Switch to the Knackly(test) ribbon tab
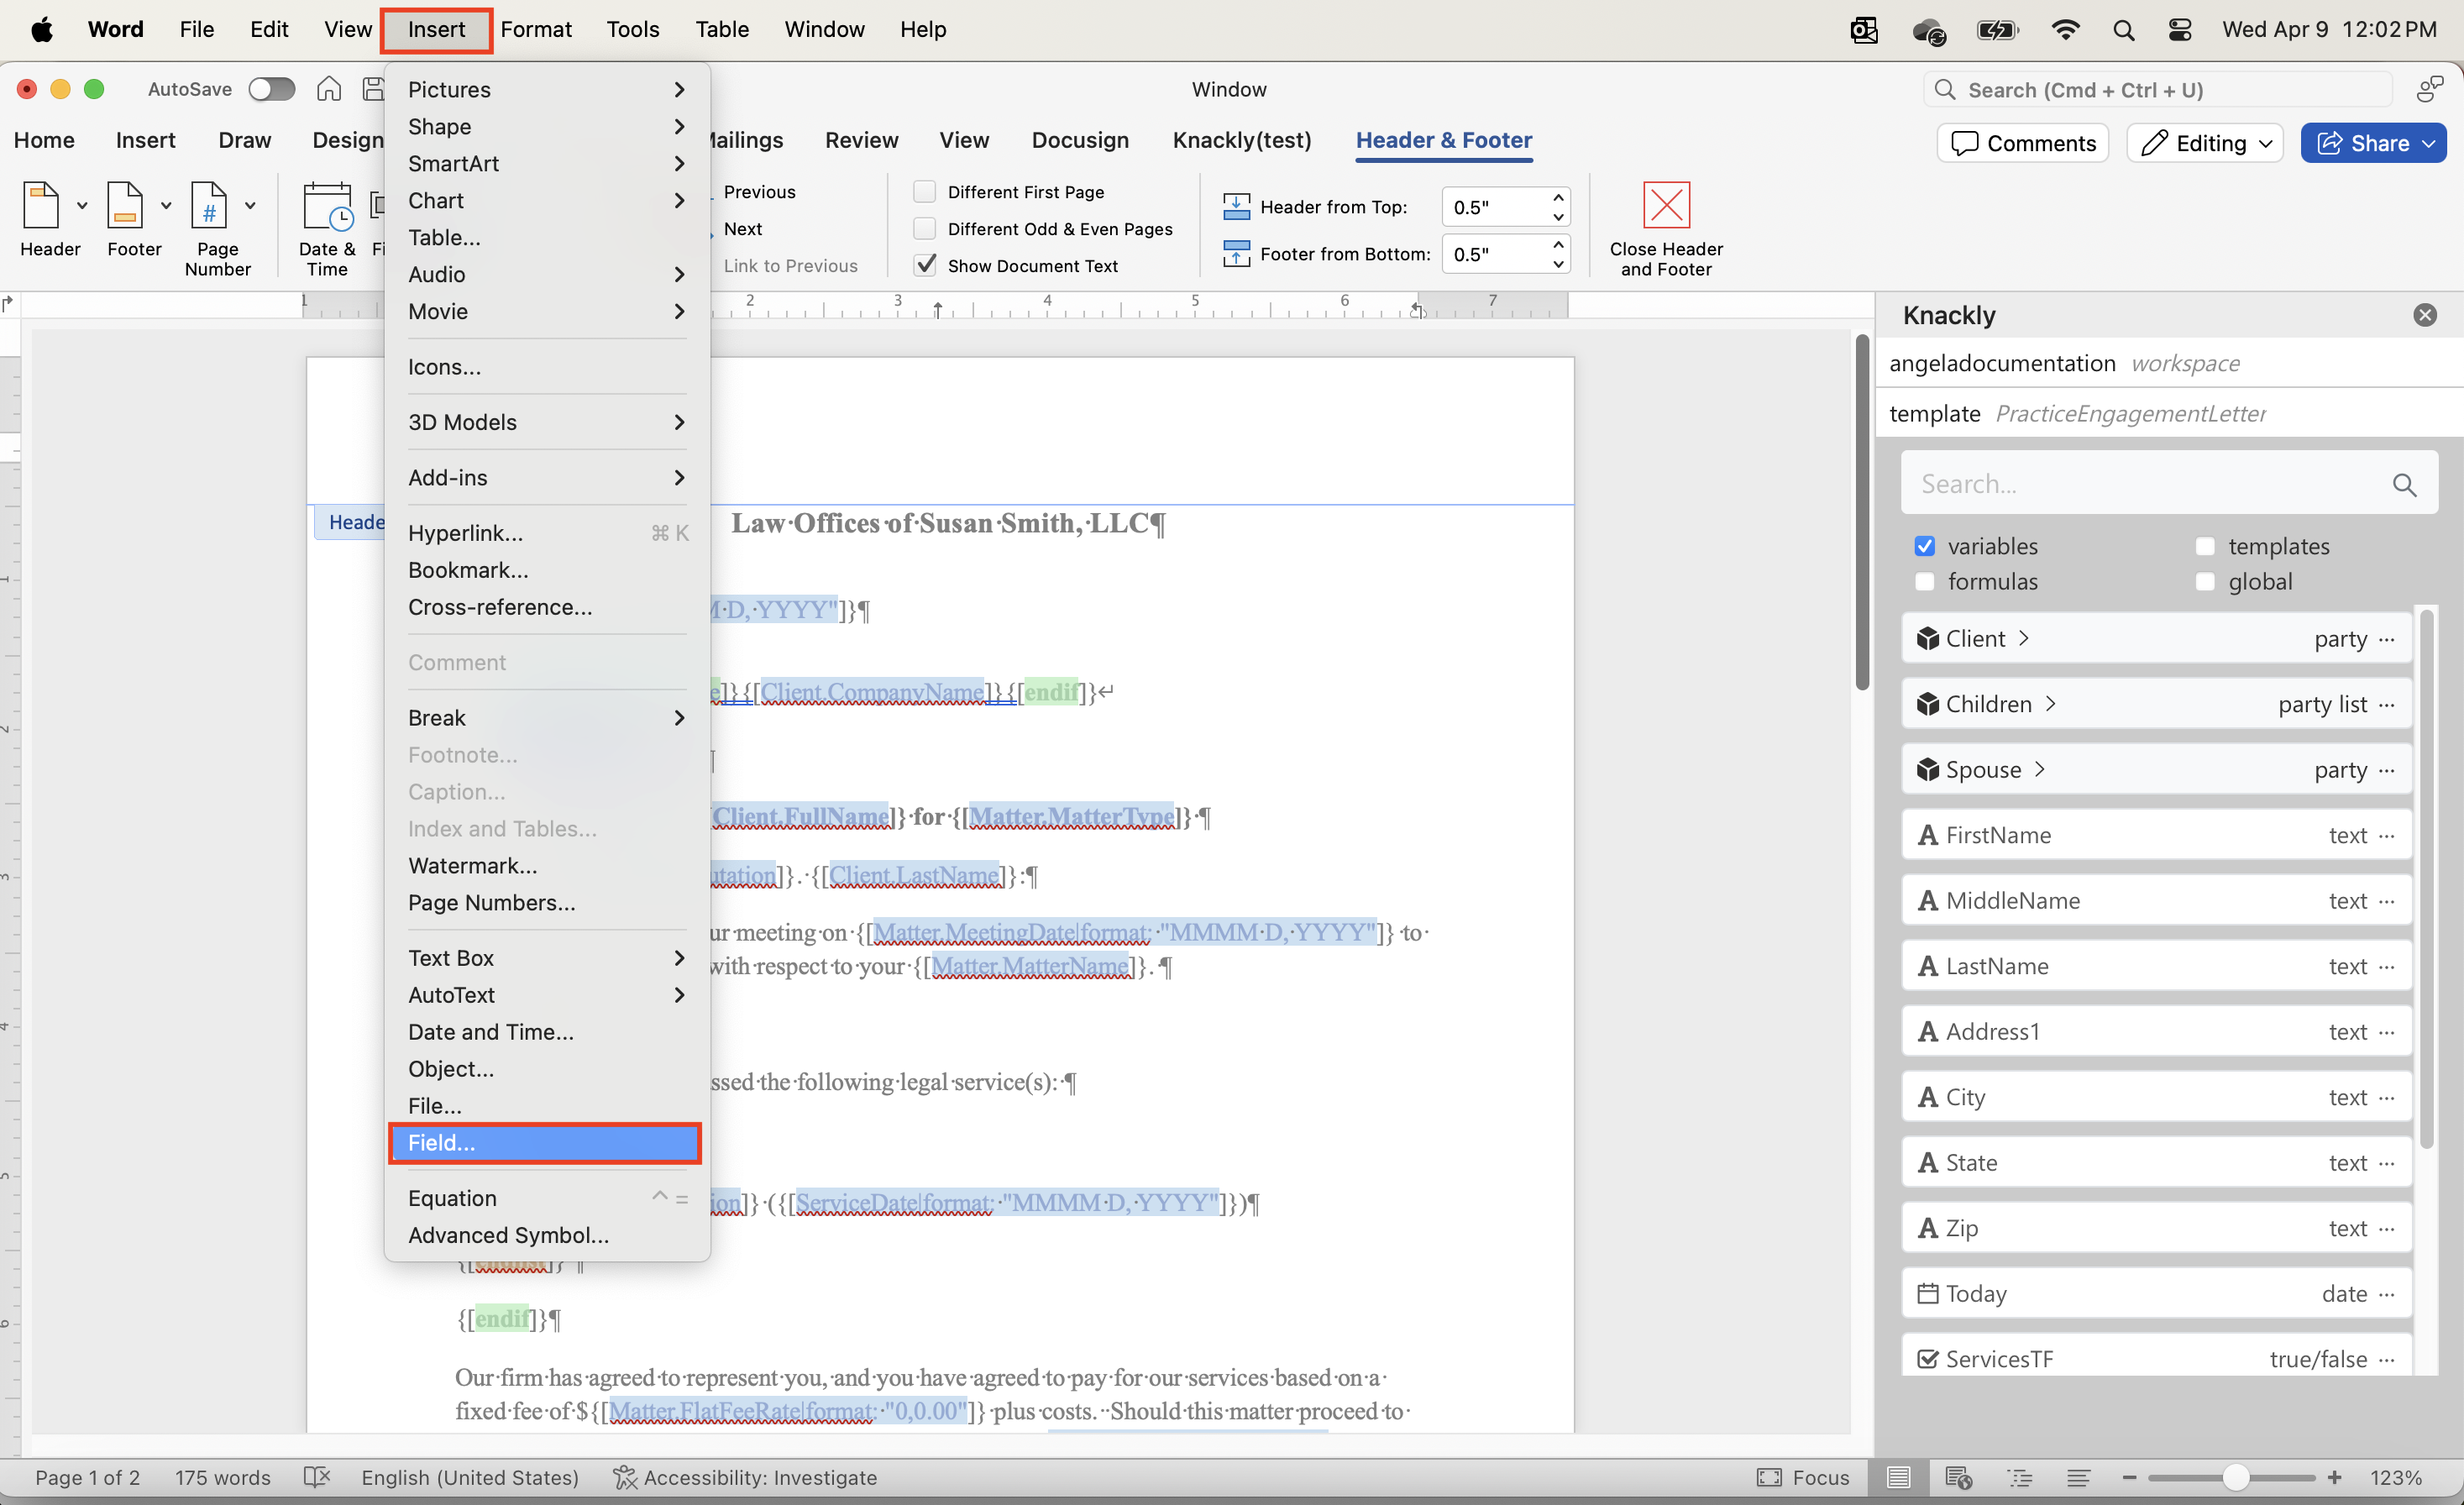Image resolution: width=2464 pixels, height=1505 pixels. click(1242, 140)
